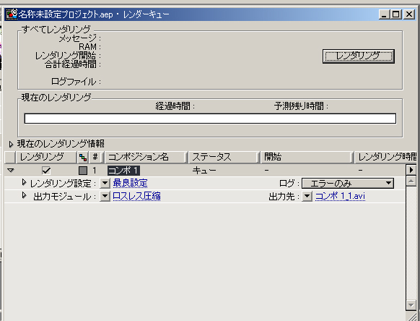The image size is (420, 321).
Task: Open the ログ エラーのみ dropdown
Action: click(x=348, y=184)
